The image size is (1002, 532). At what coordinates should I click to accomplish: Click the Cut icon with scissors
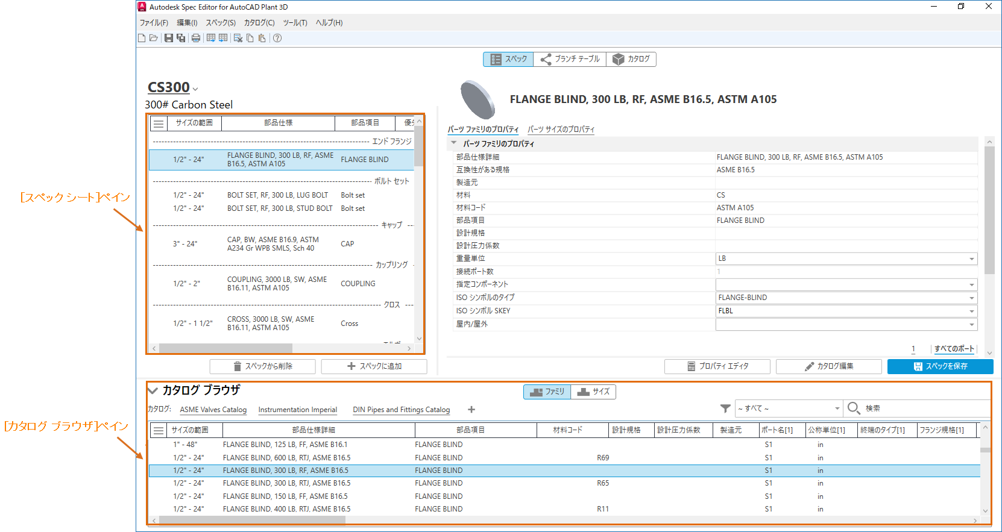238,38
